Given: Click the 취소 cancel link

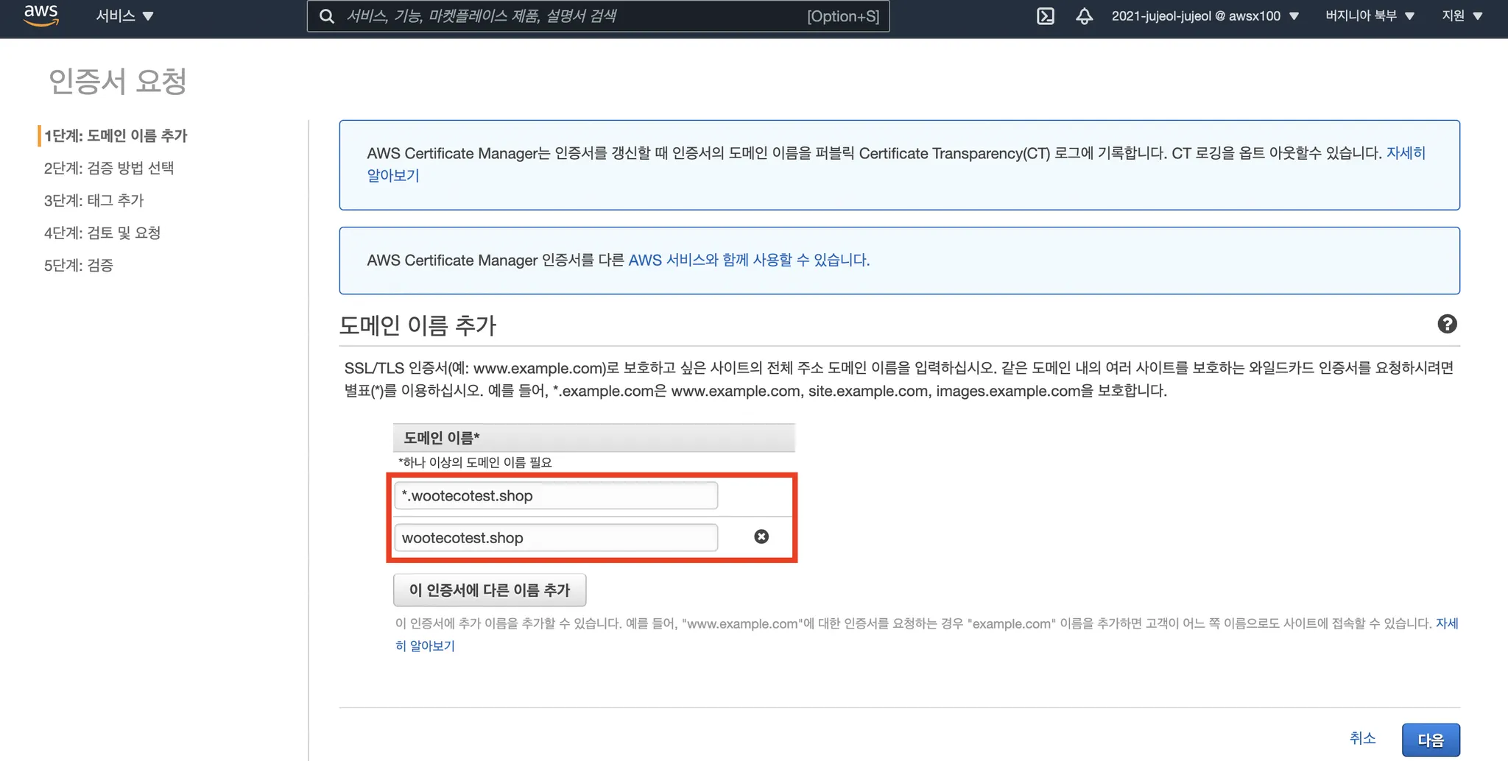Looking at the screenshot, I should [1362, 738].
